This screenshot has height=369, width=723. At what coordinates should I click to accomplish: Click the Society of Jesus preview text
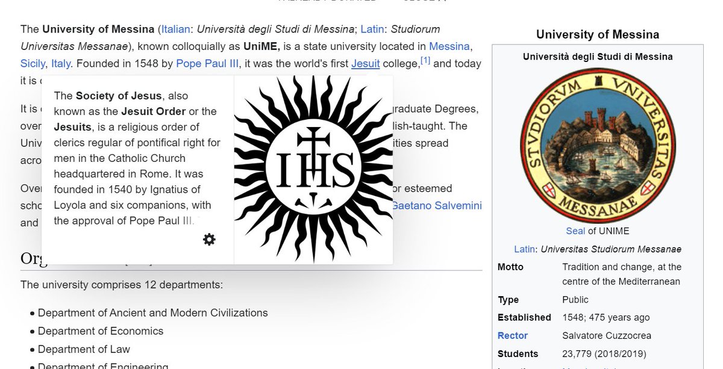[x=137, y=158]
